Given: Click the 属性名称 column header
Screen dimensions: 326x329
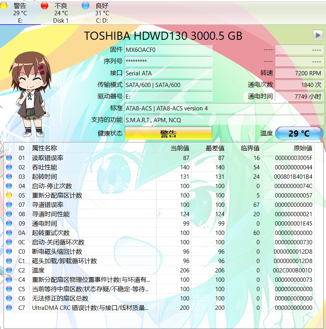Looking at the screenshot, I should [x=93, y=148].
